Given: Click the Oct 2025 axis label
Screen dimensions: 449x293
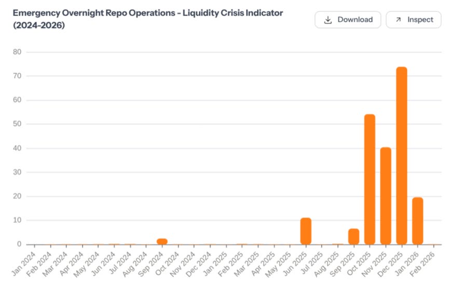Looking at the screenshot, I should pyautogui.click(x=359, y=264).
